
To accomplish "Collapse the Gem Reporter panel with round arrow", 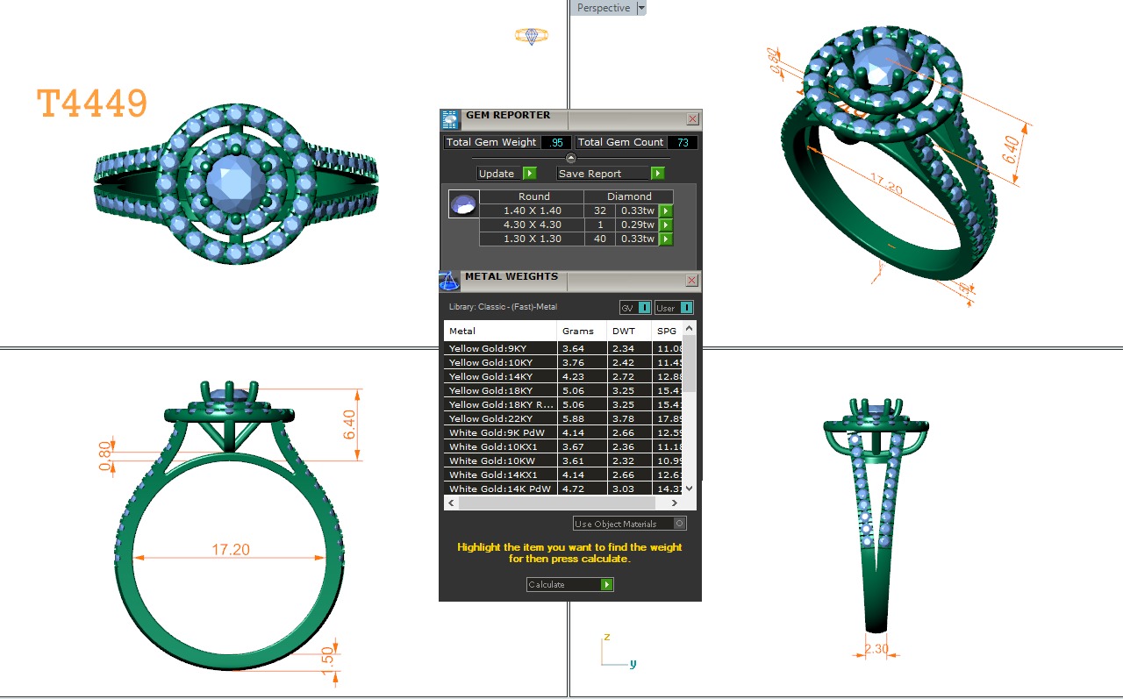I will pos(571,158).
